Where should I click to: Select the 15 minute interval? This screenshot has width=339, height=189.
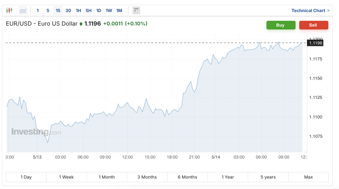click(x=58, y=11)
